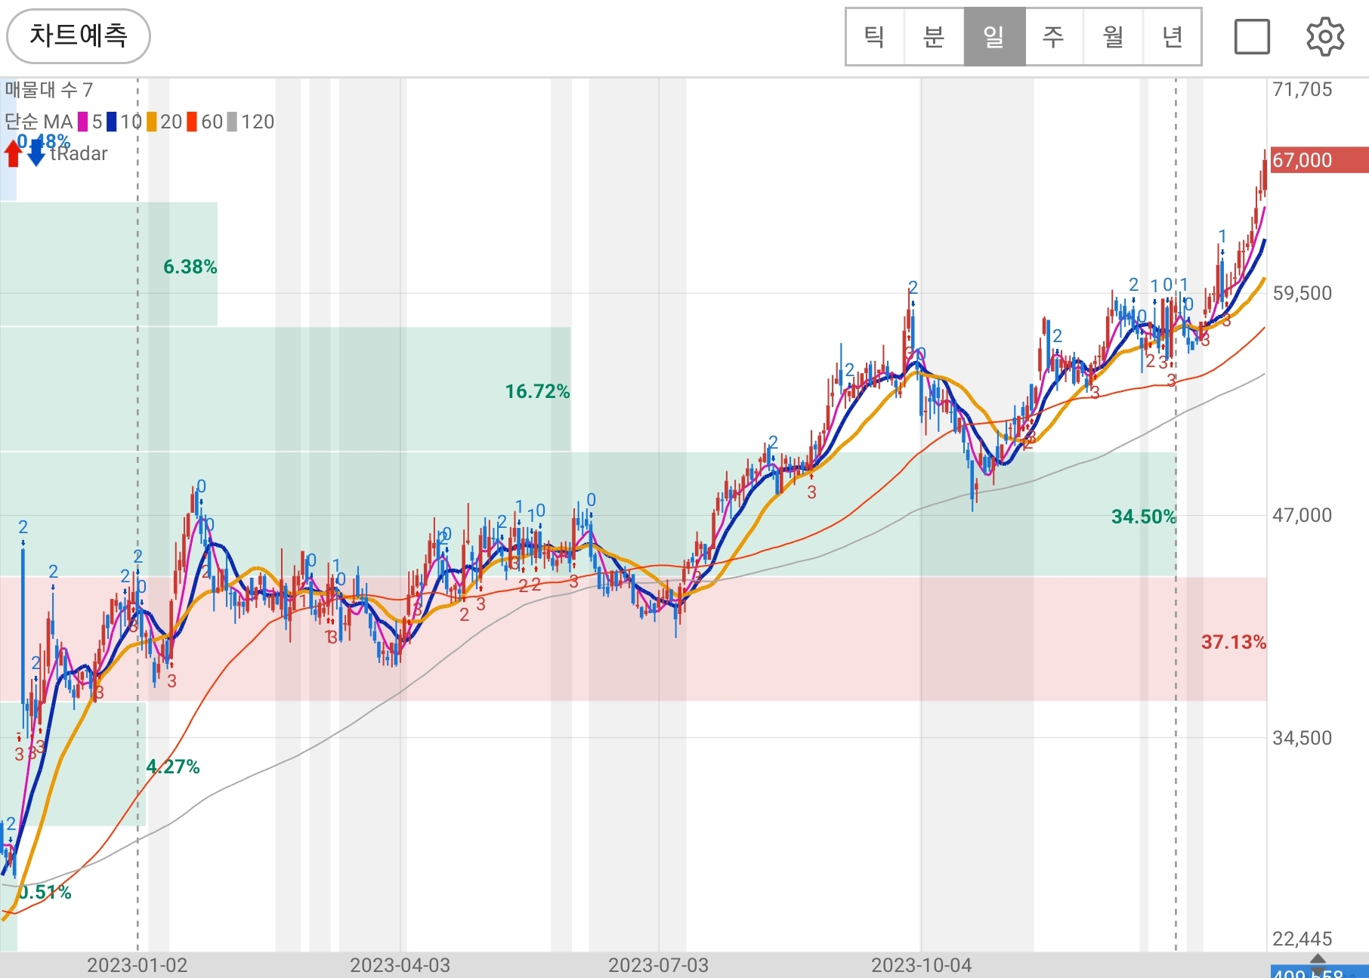This screenshot has height=978, width=1369.
Task: Click the gray MA 120 color swatch
Action: pyautogui.click(x=233, y=122)
